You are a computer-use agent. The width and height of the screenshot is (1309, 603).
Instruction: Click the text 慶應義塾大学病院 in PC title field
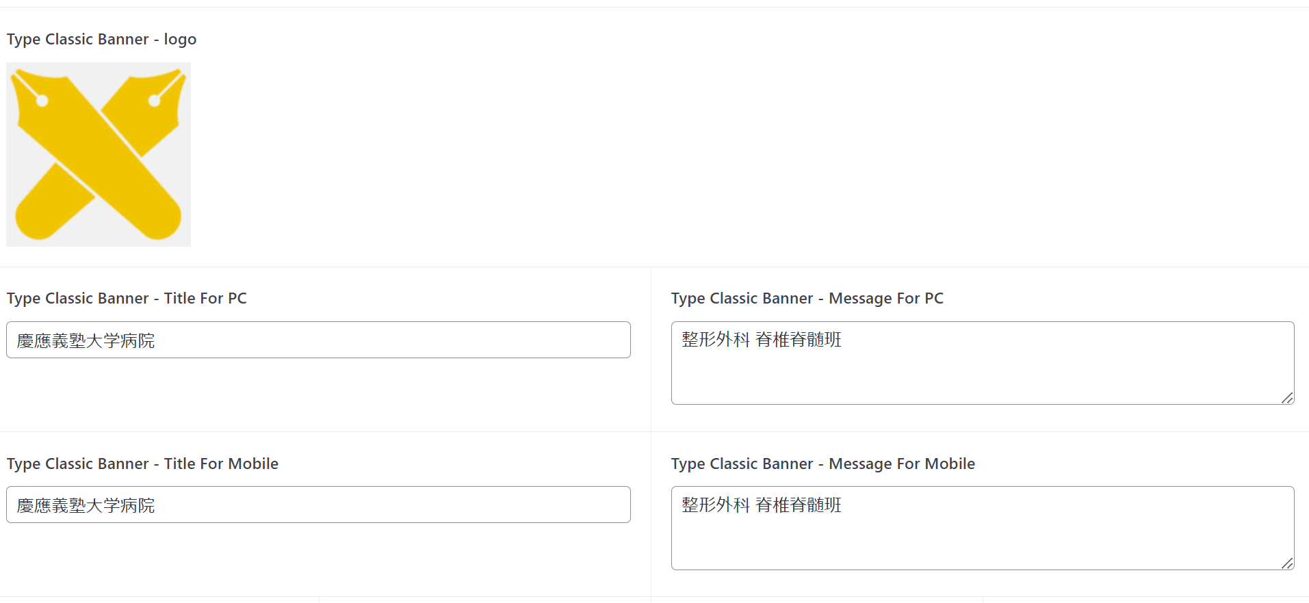click(86, 340)
